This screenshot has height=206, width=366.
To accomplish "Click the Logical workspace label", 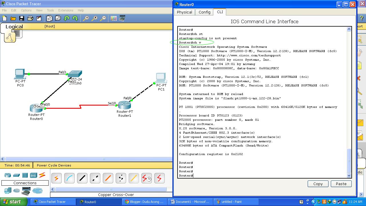I will [x=14, y=27].
